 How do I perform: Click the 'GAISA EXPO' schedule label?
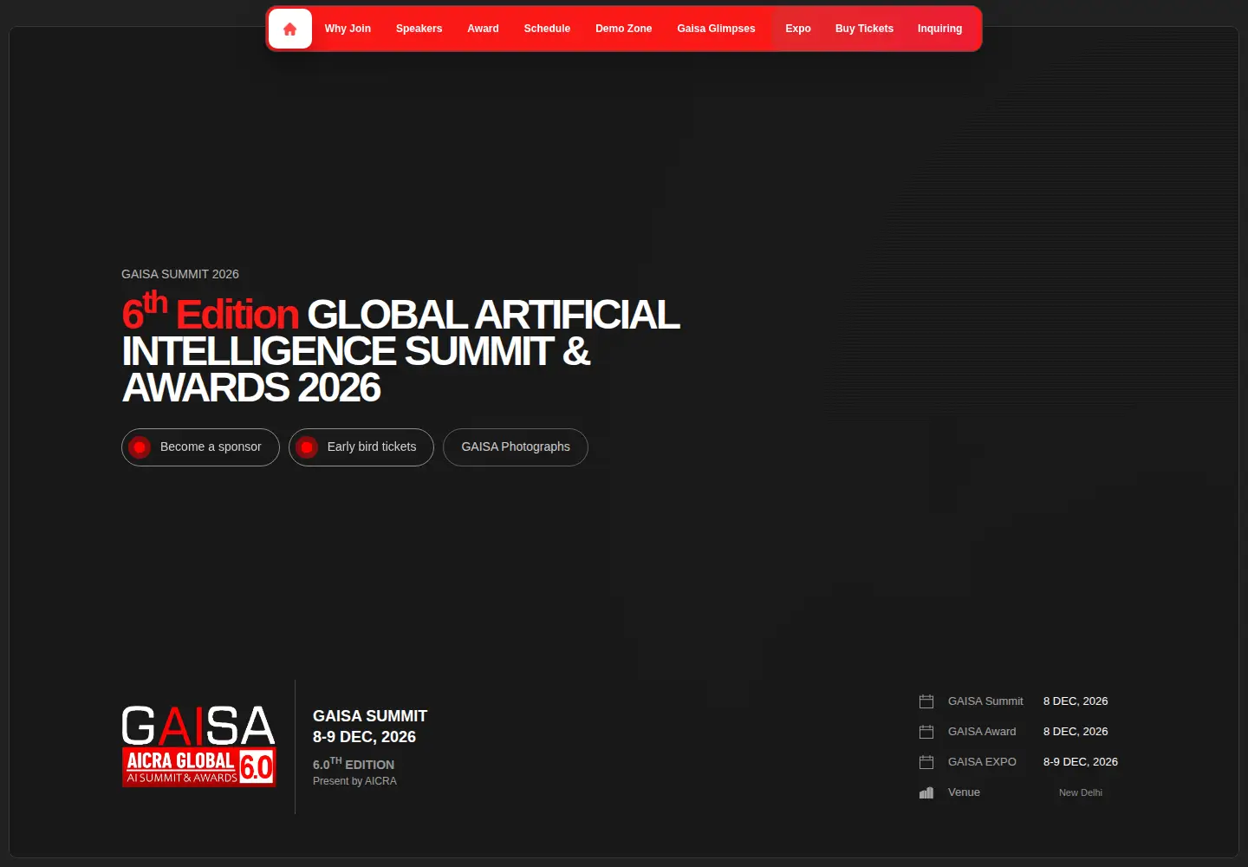pos(982,762)
